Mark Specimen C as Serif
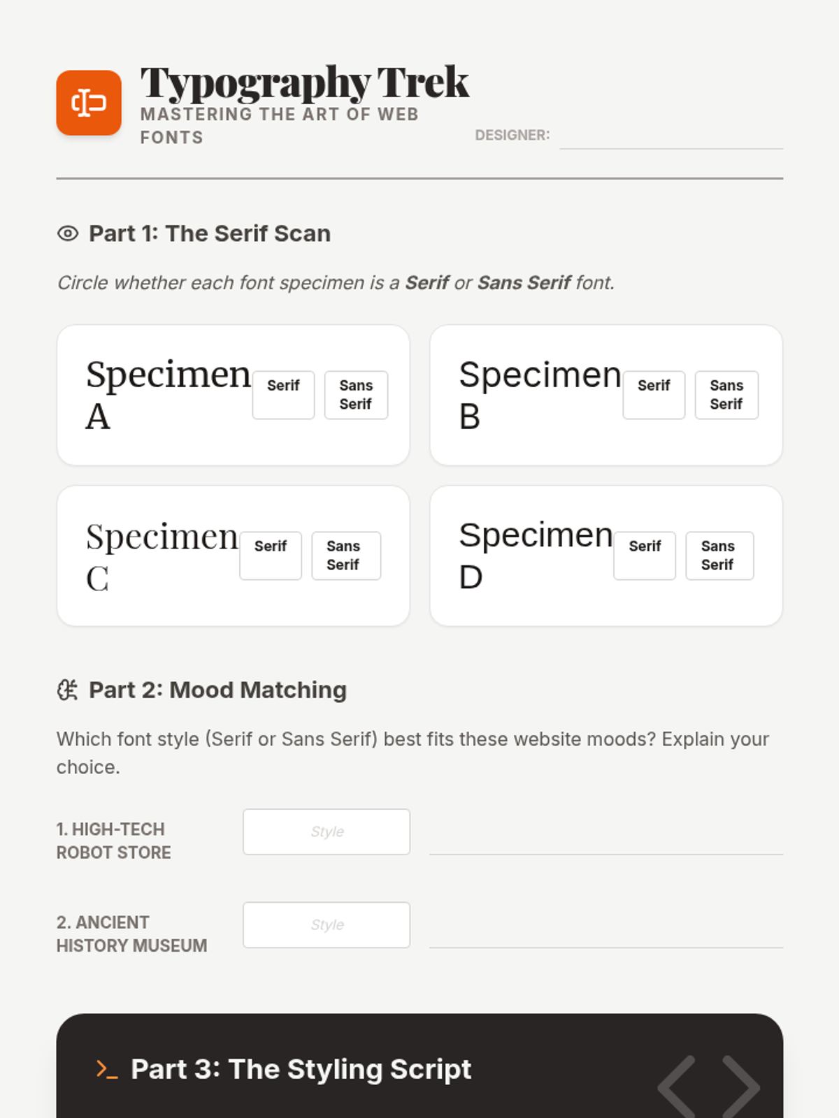Screen dimensions: 839x1118 tap(271, 556)
